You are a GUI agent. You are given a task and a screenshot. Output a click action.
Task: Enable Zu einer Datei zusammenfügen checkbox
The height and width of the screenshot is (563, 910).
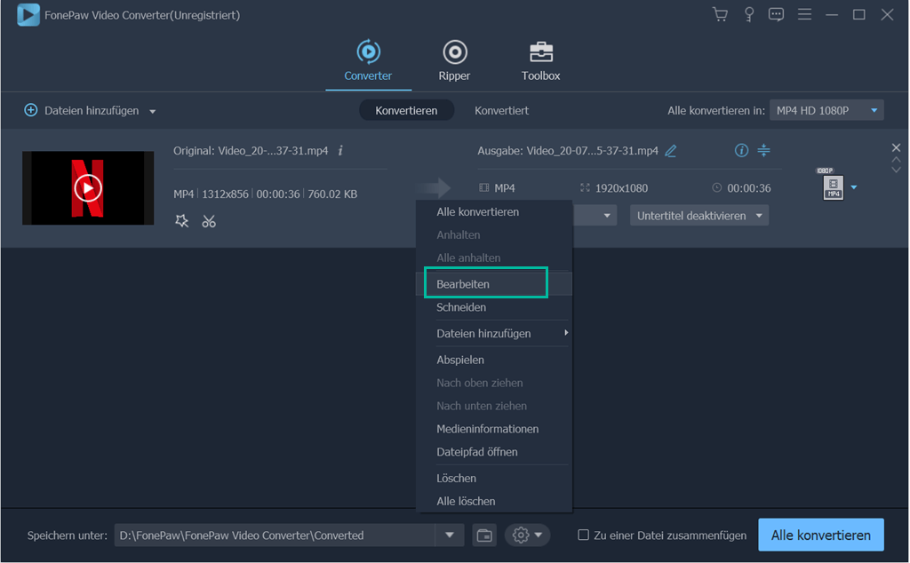[x=583, y=535]
